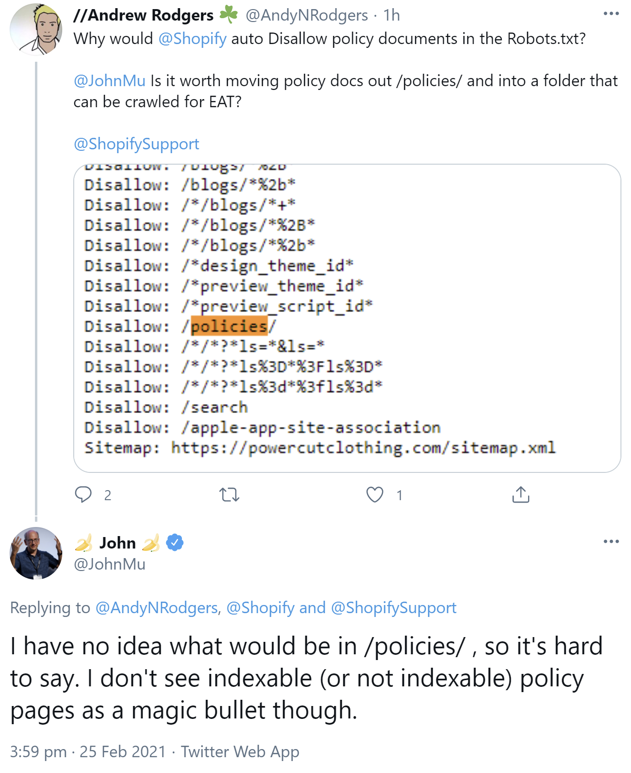Click the 1h timestamp on Andrew's tweet

point(392,15)
